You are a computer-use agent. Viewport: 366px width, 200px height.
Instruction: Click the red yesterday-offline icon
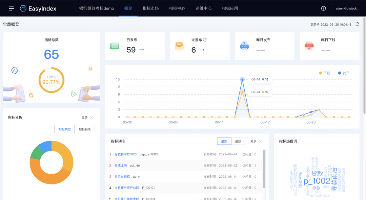[309, 46]
